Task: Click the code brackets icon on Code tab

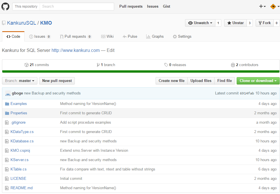Action: pyautogui.click(x=9, y=37)
